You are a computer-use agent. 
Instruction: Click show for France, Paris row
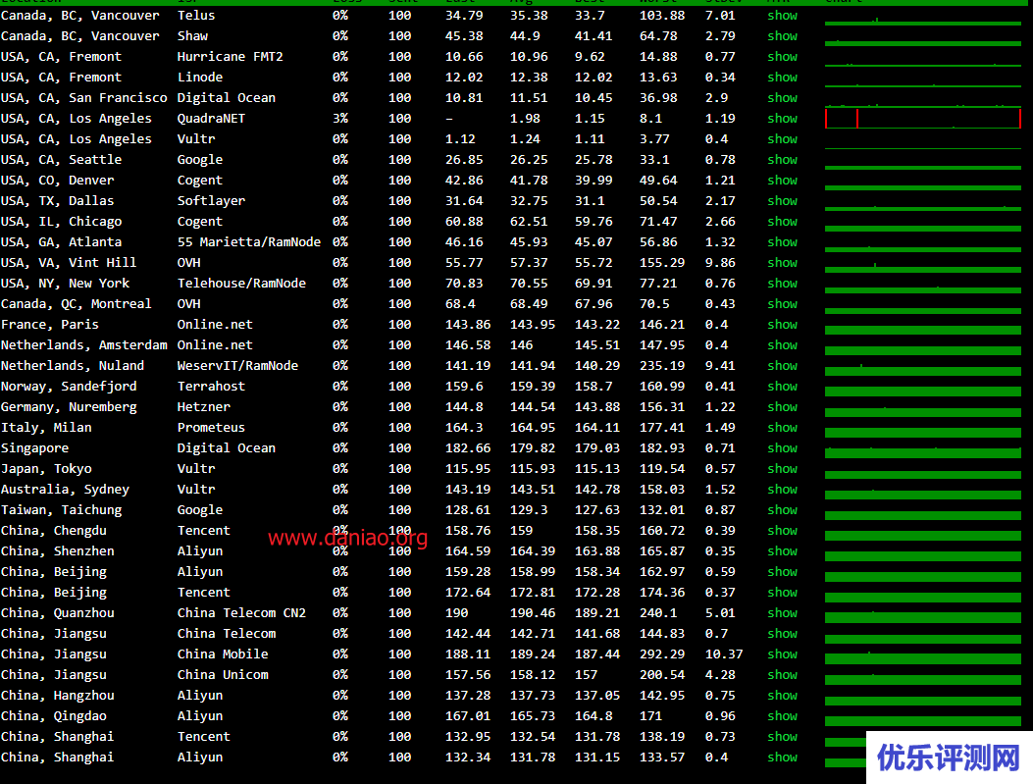[782, 325]
